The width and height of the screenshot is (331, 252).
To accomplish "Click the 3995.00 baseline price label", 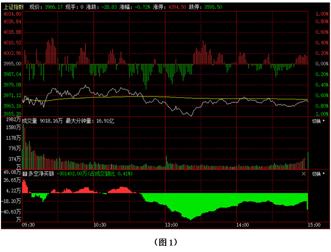I will click(x=12, y=64).
